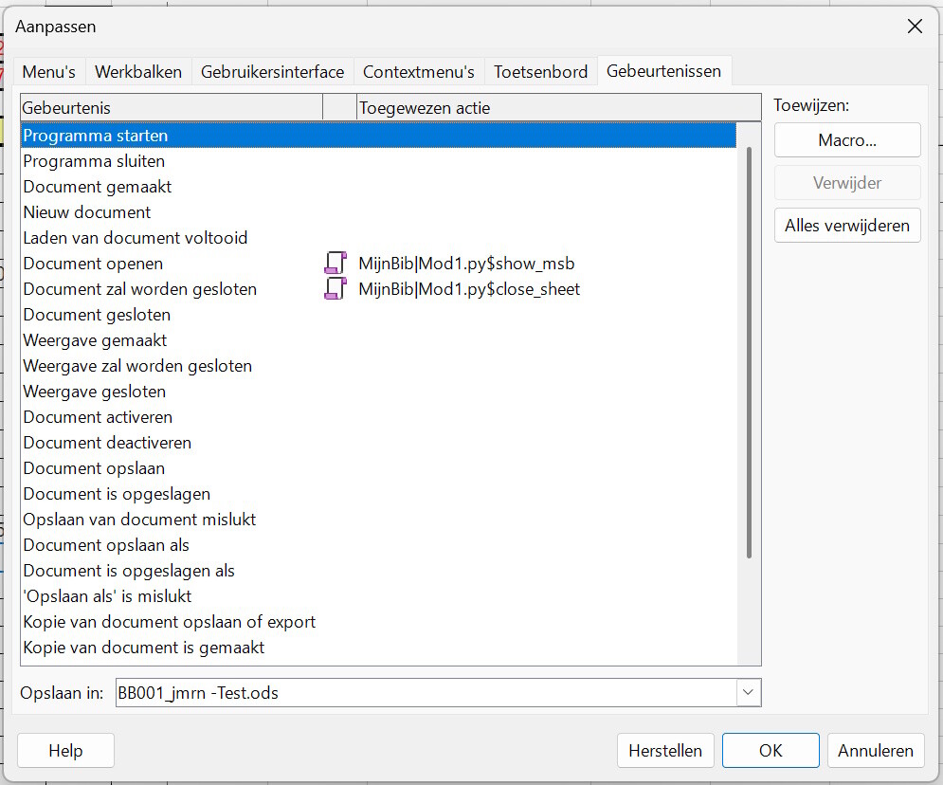Select the Toetsenbord tab
This screenshot has width=943, height=785.
click(540, 71)
